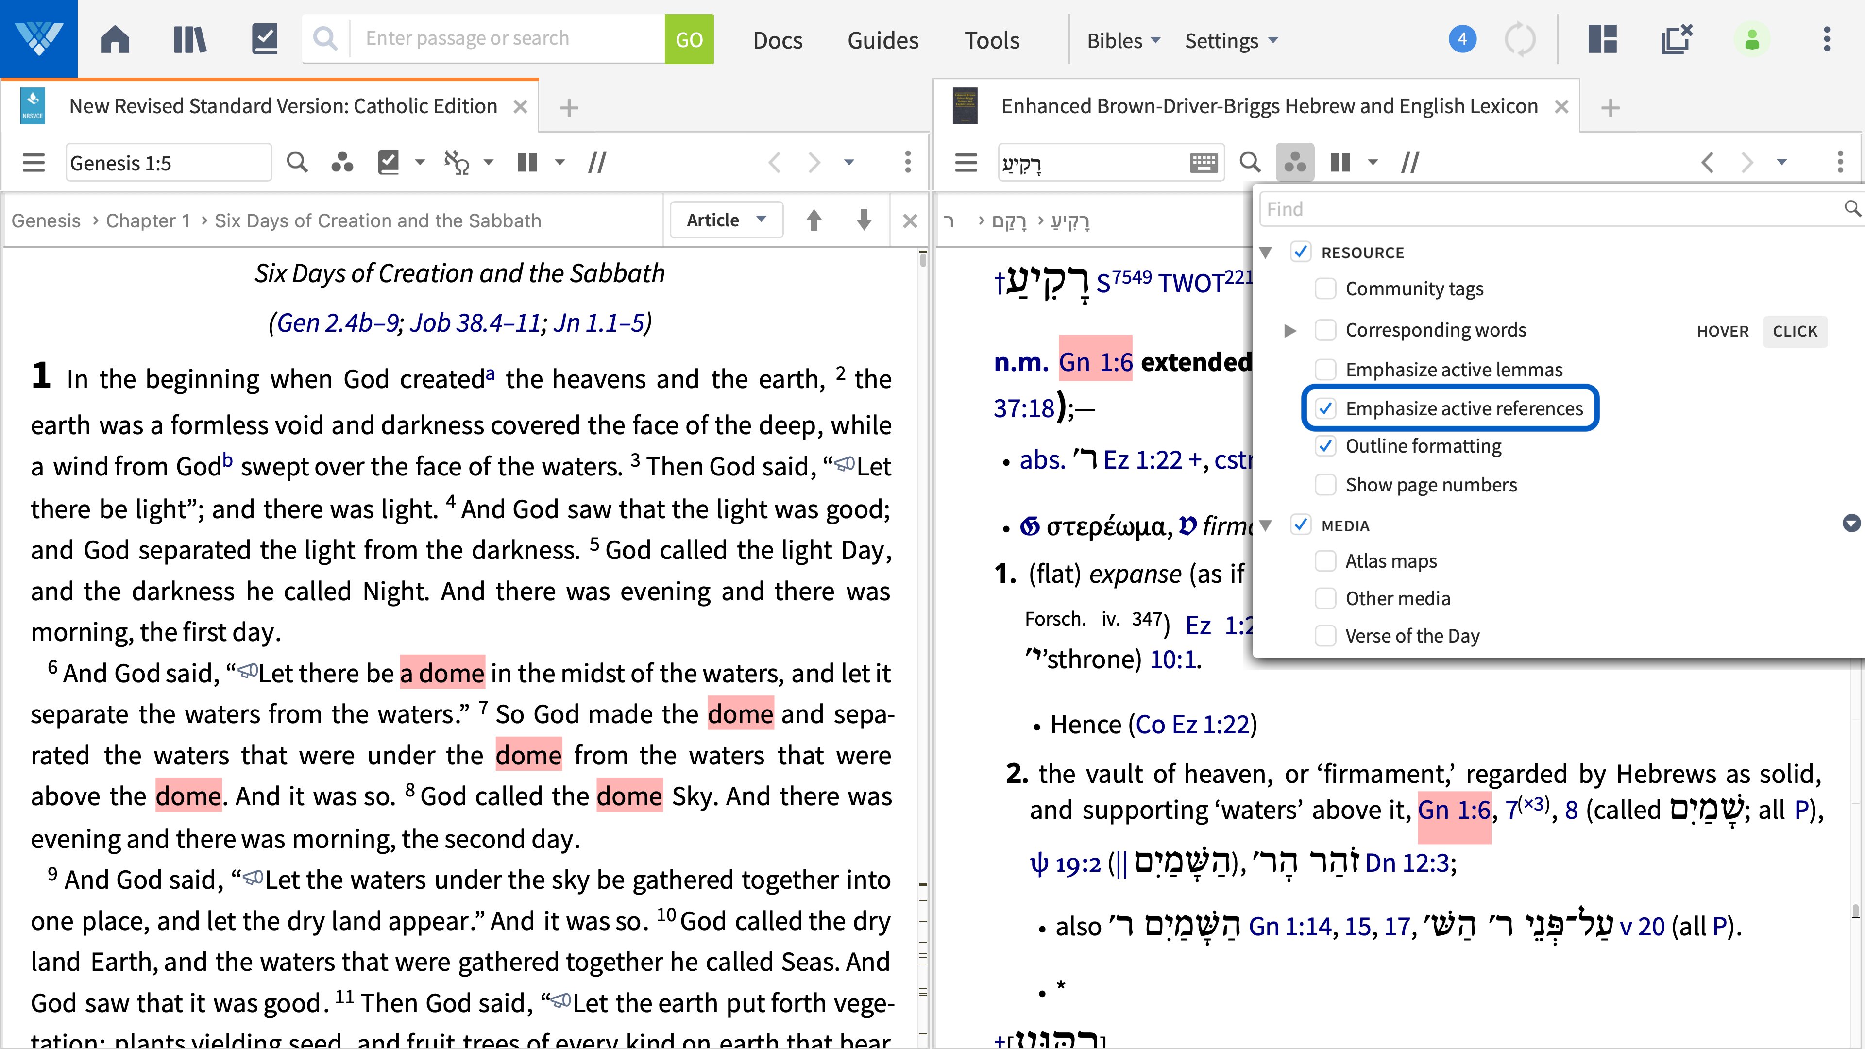
Task: Click the lexicon parallel resources slashes icon
Action: (x=1410, y=162)
